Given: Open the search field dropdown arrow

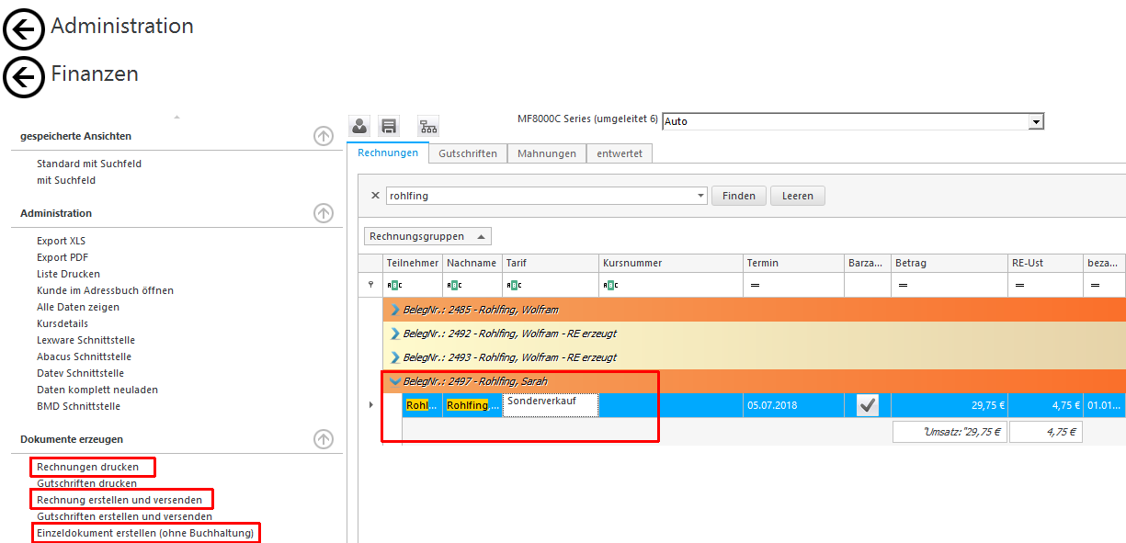Looking at the screenshot, I should pos(700,196).
